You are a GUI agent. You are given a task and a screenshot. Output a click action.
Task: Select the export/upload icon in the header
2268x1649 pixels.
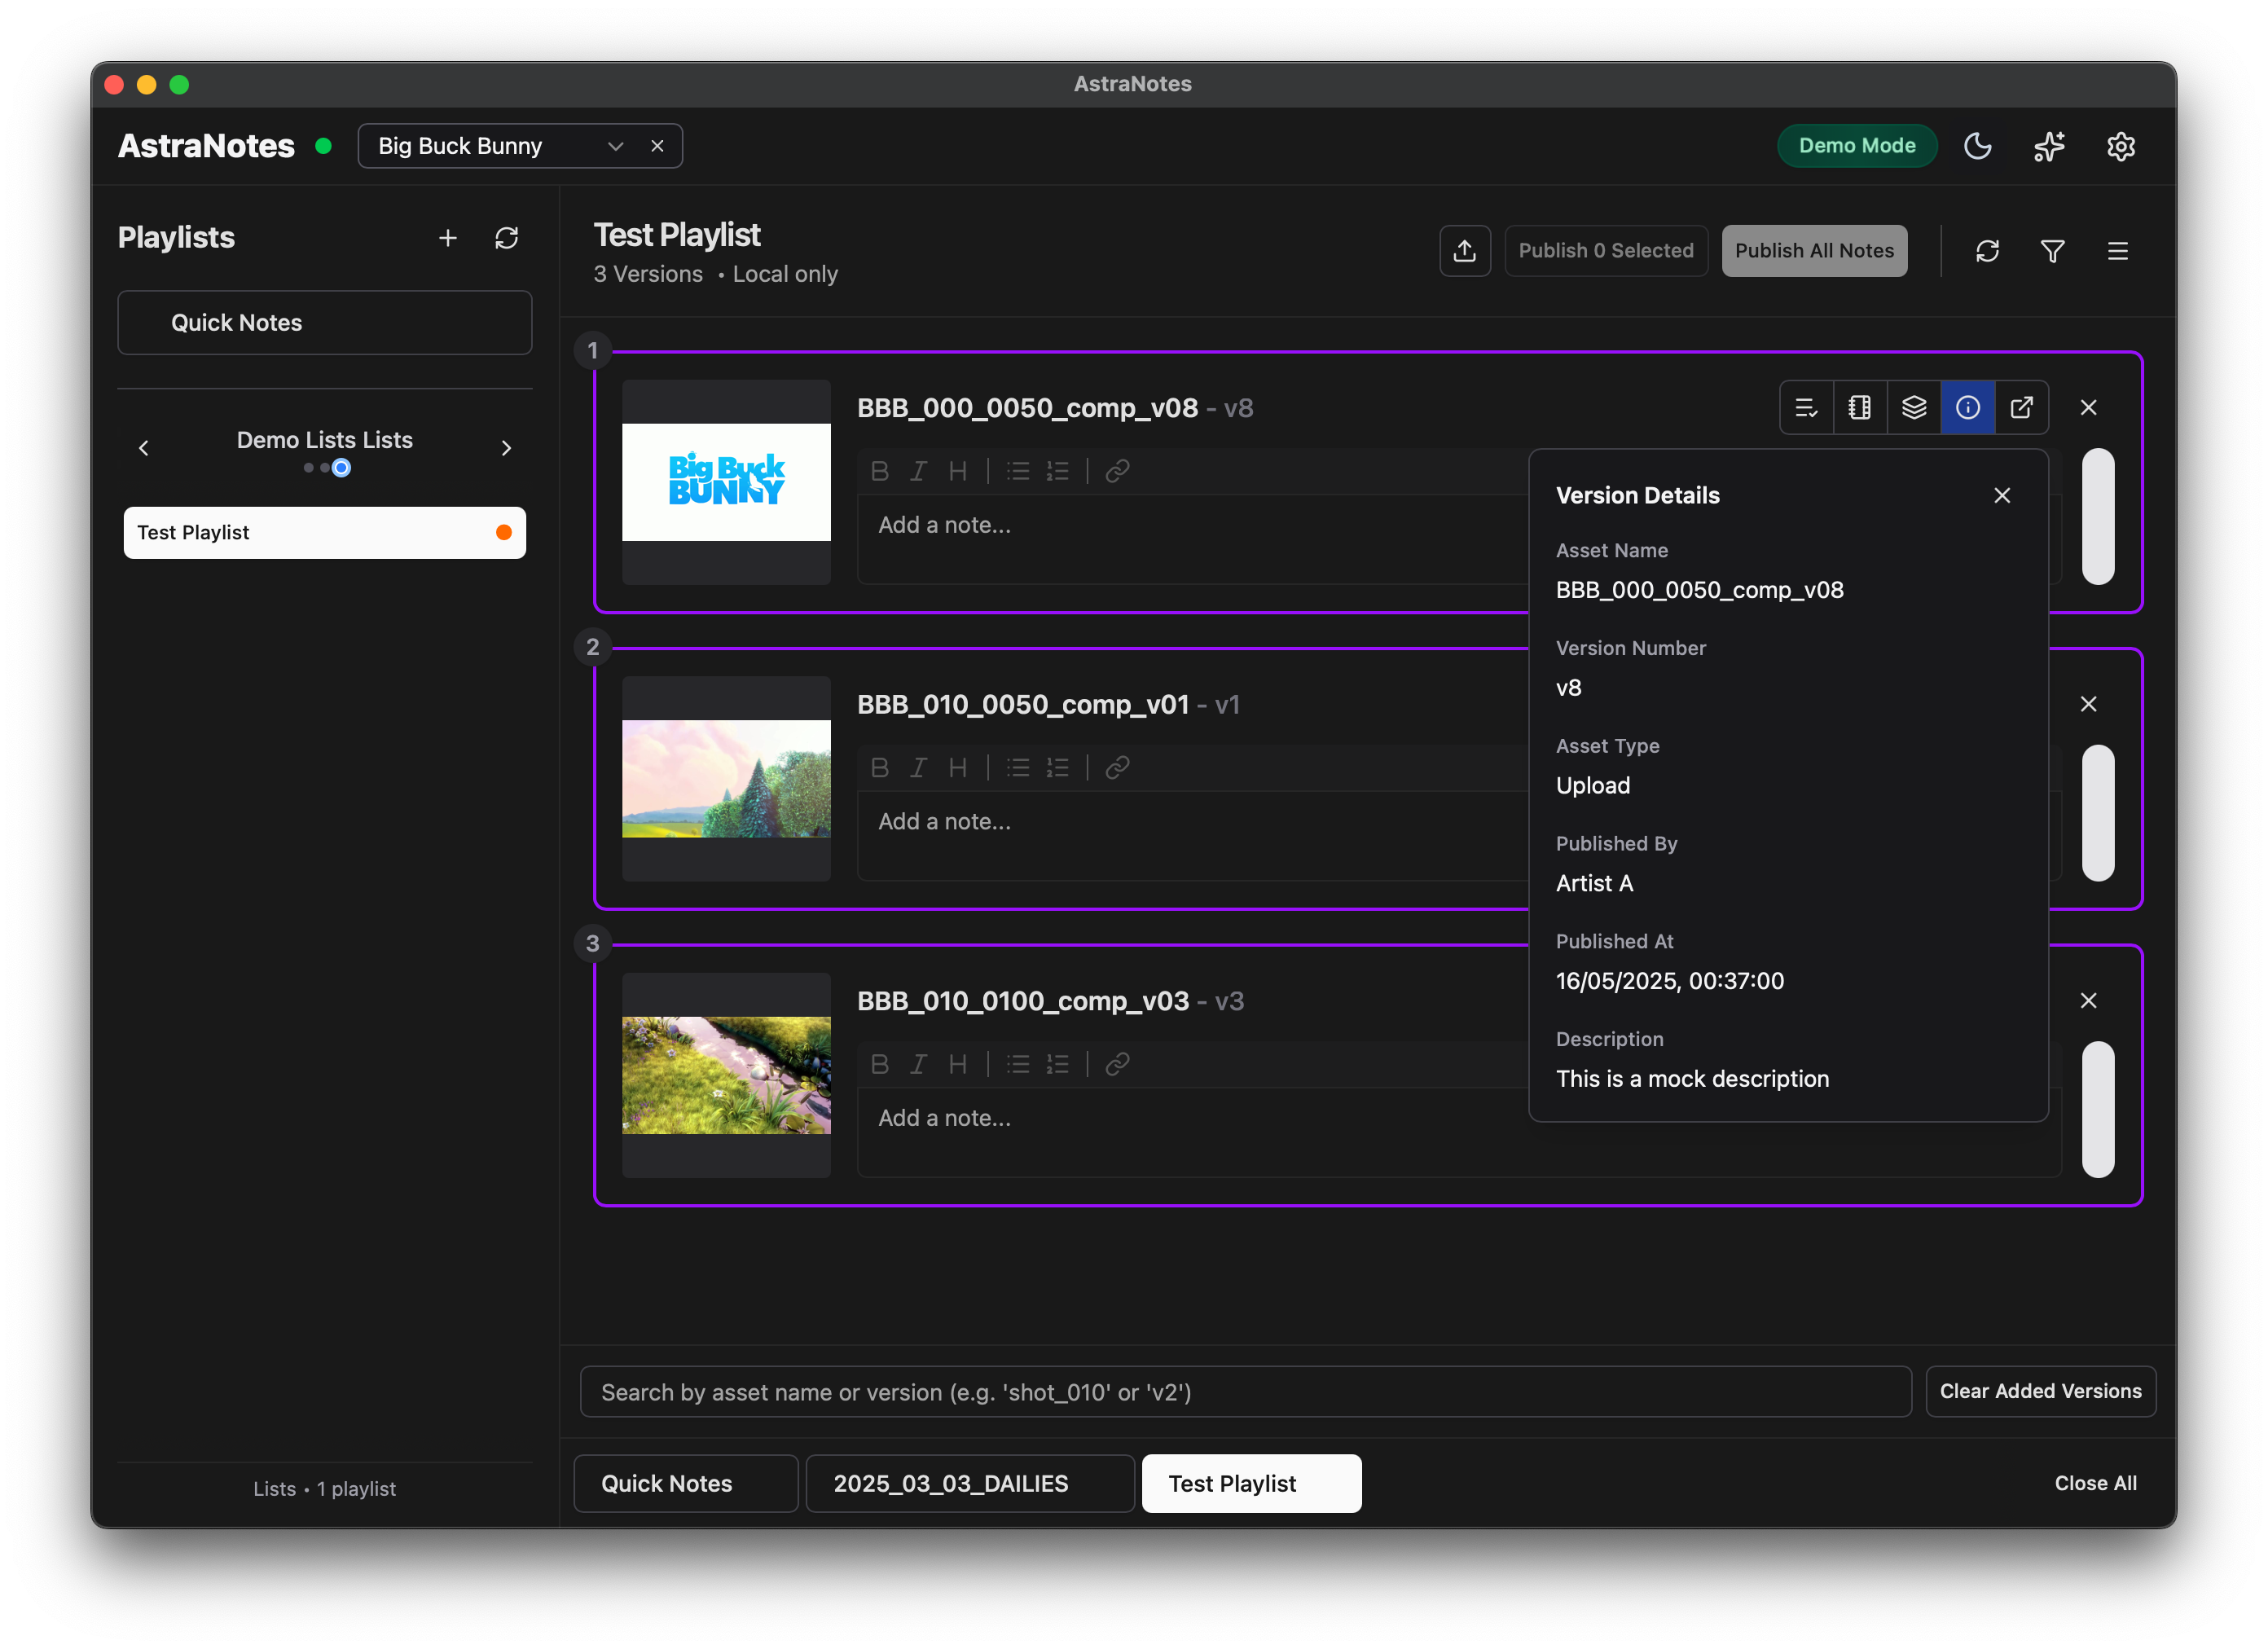(1464, 250)
